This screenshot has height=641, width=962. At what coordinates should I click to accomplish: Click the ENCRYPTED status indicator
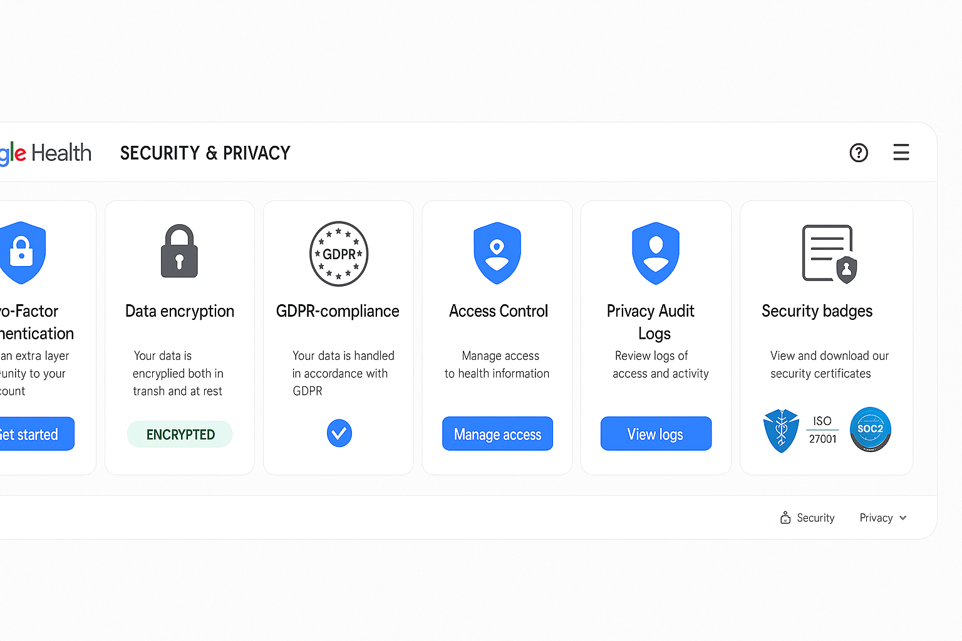tap(179, 434)
